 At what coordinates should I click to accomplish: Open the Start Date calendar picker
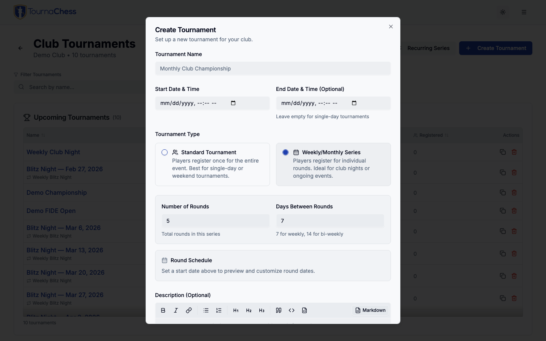click(x=233, y=103)
